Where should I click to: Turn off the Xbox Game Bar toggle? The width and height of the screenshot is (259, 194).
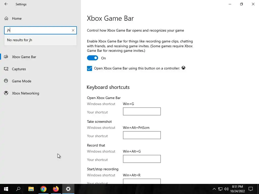click(93, 58)
